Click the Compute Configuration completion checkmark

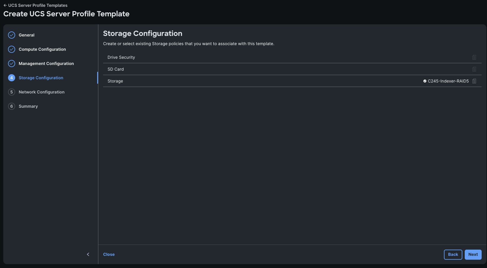pos(11,49)
